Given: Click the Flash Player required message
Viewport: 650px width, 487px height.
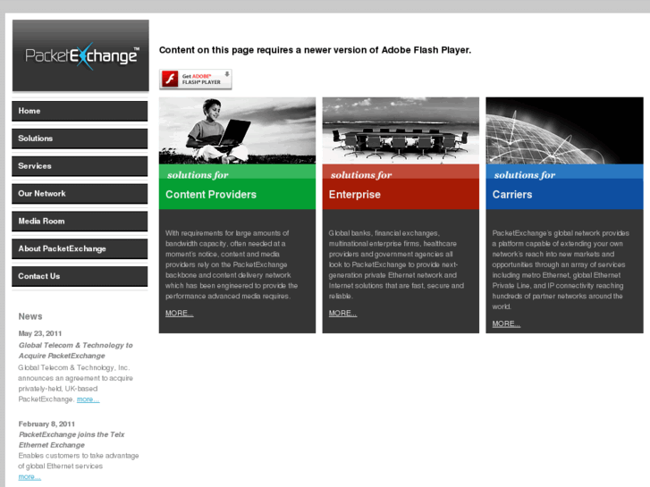Looking at the screenshot, I should tap(315, 50).
